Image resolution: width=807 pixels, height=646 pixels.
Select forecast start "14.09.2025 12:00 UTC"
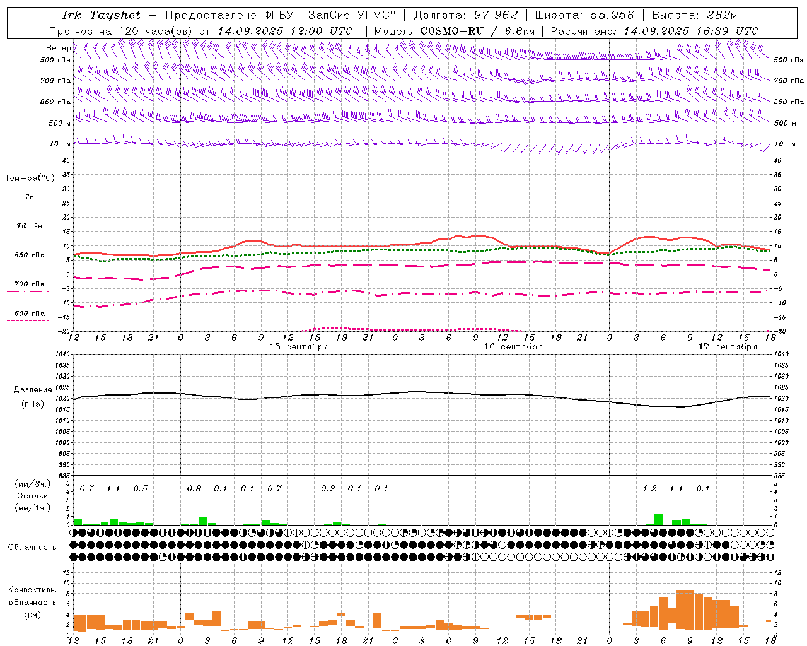coord(285,31)
